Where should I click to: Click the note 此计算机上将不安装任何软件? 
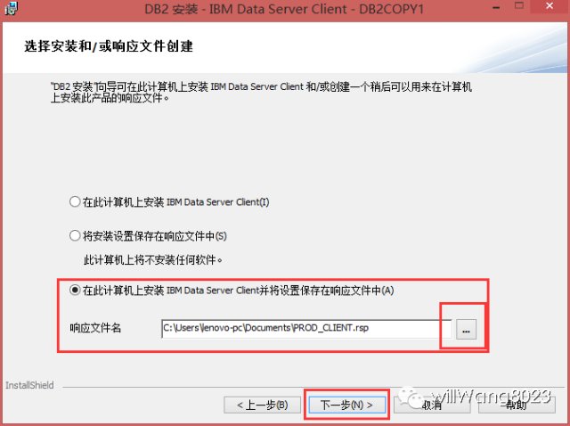click(153, 259)
